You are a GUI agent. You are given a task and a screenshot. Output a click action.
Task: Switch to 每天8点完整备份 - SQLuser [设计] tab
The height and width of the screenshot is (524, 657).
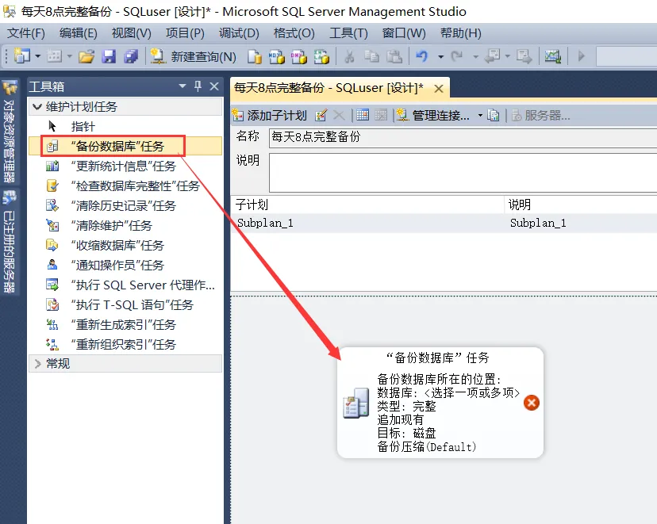329,88
